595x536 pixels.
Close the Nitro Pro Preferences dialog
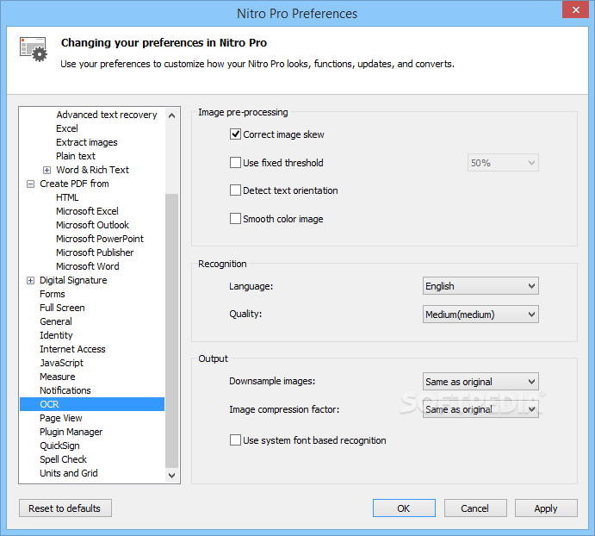[575, 9]
